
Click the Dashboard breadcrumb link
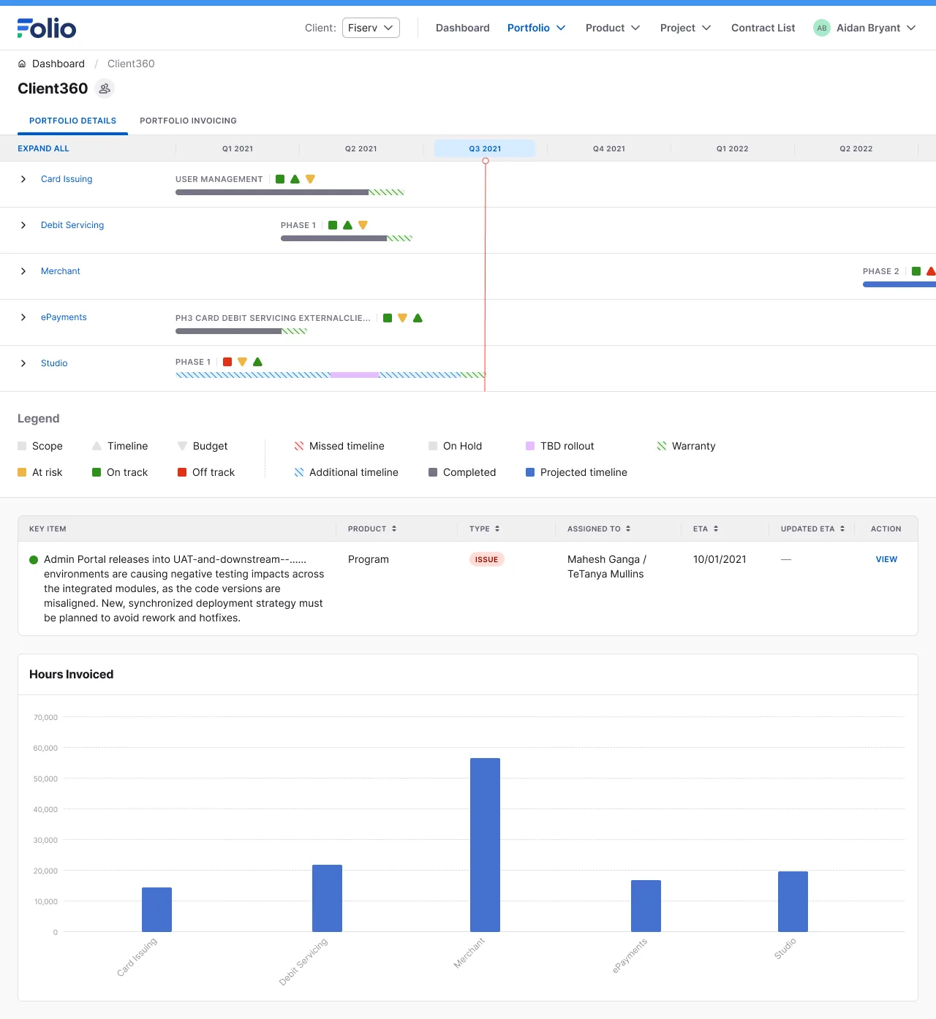(58, 64)
